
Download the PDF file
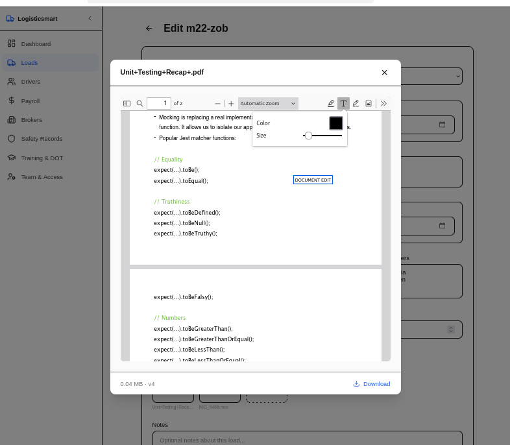pos(372,384)
